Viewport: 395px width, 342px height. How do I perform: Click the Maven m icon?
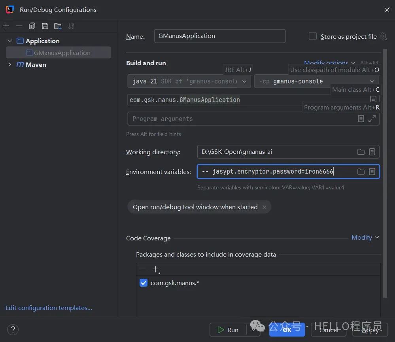click(x=20, y=64)
